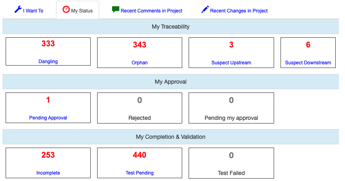Follow the Suspect Upstream link
Image resolution: width=345 pixels, height=181 pixels.
231,63
